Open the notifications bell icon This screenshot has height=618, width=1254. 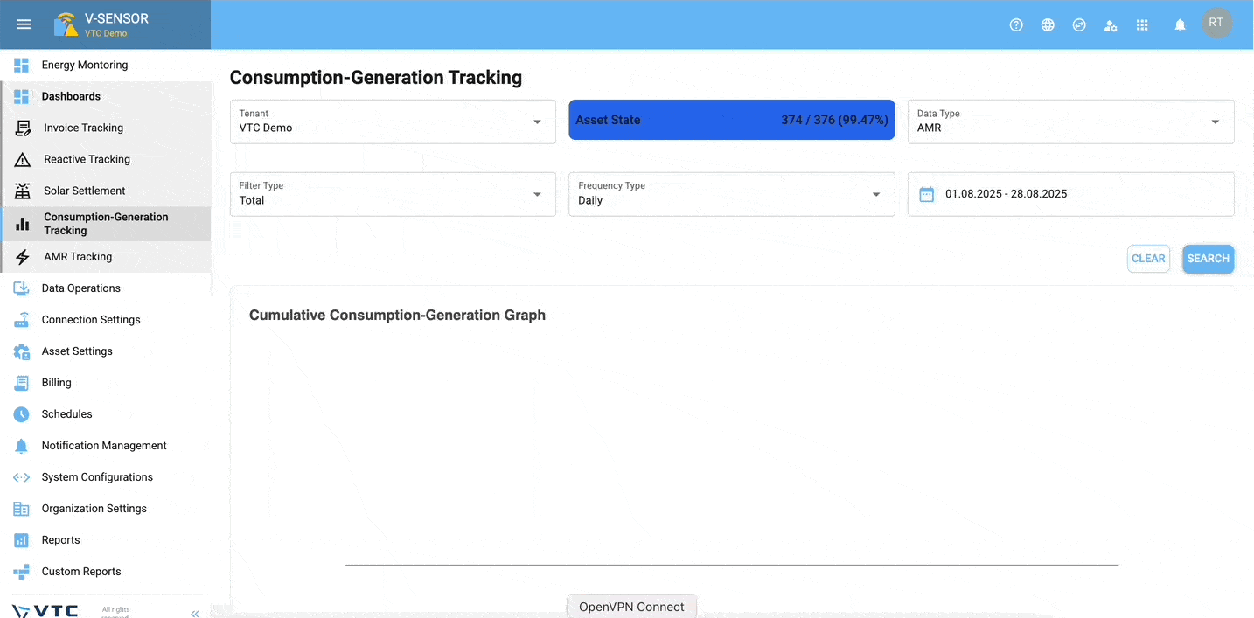pos(1180,25)
